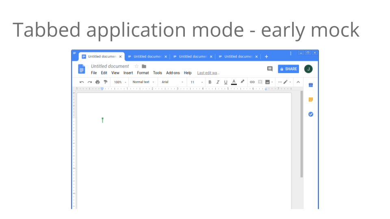Click the green text cursor position
Screen dimensions: 390x219
point(102,120)
